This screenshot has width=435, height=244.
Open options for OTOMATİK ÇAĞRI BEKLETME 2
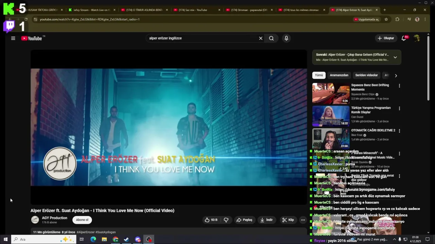point(399,131)
